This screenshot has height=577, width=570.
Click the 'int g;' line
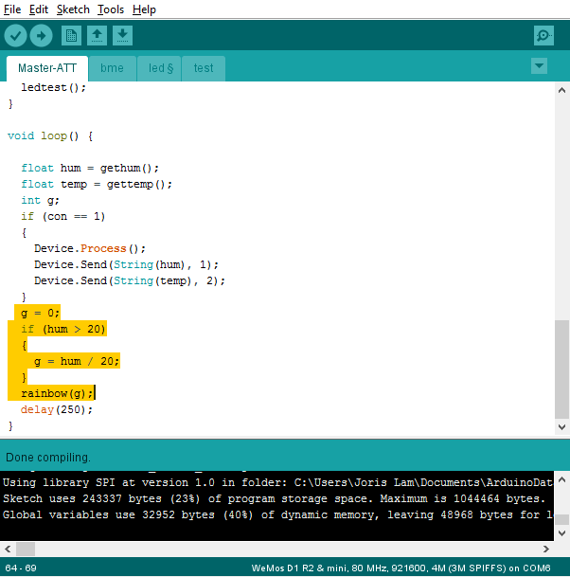40,200
